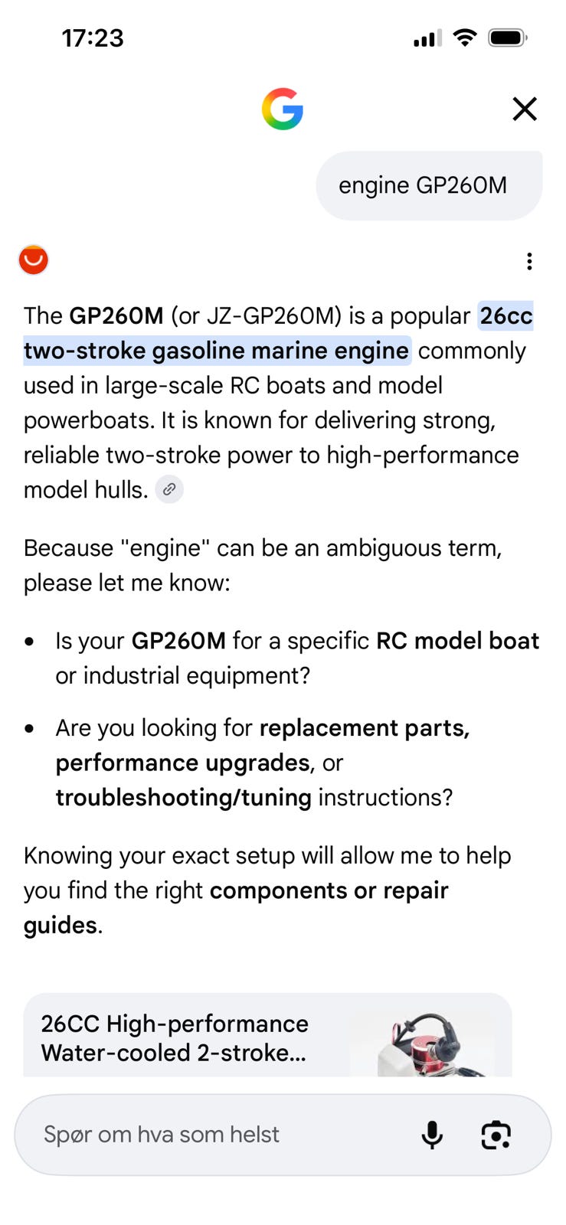Tap the cellular signal bars icon
This screenshot has width=566, height=1225.
[x=427, y=38]
